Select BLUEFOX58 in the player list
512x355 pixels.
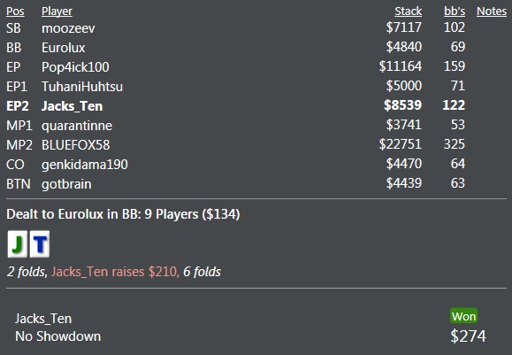(x=76, y=145)
